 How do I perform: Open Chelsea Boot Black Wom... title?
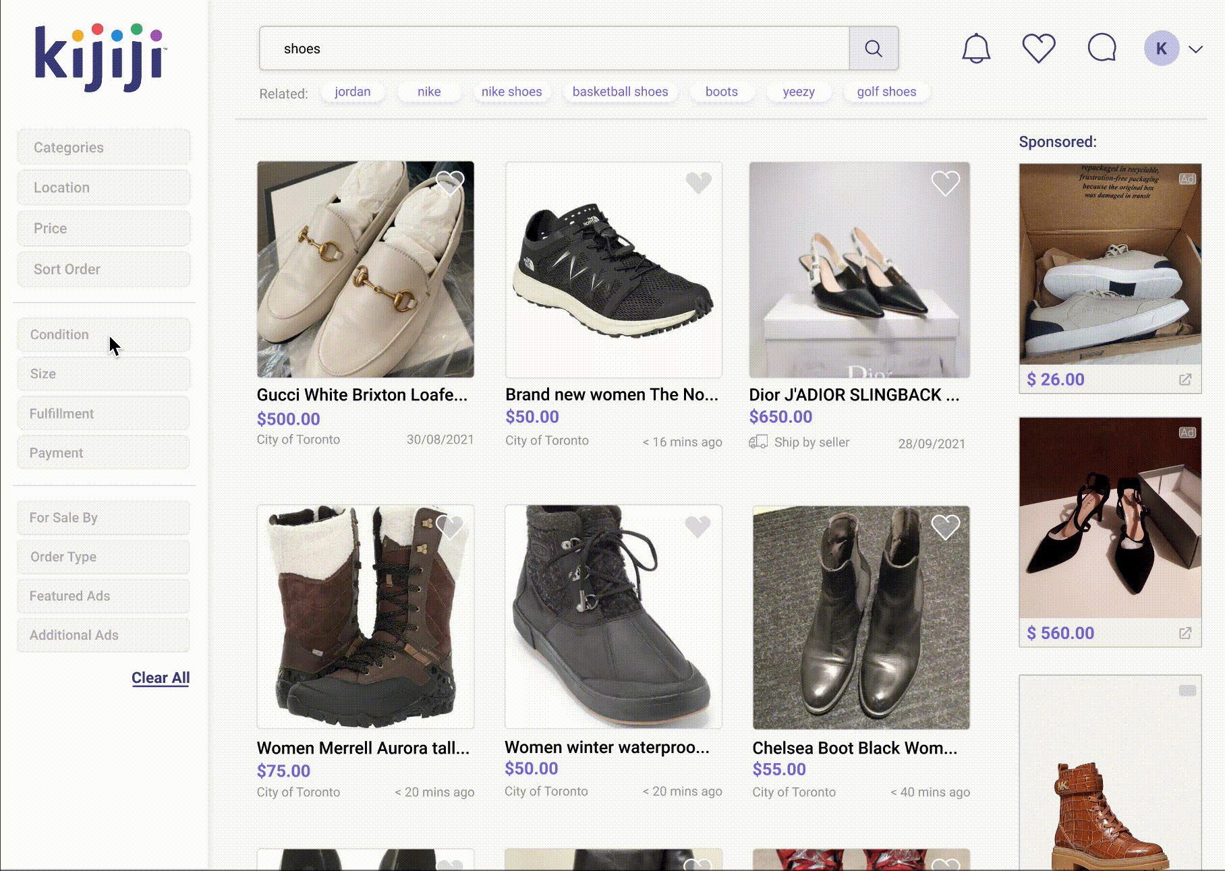855,748
